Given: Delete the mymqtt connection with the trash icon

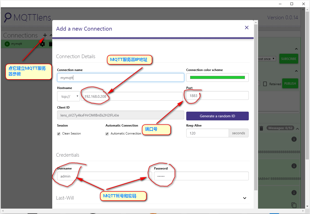Looking at the screenshot, I should (50, 44).
